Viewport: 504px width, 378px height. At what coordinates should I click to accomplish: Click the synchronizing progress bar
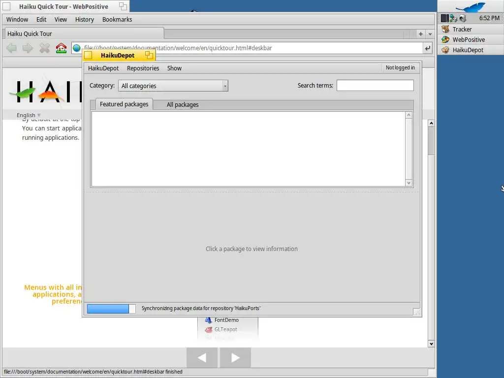111,309
